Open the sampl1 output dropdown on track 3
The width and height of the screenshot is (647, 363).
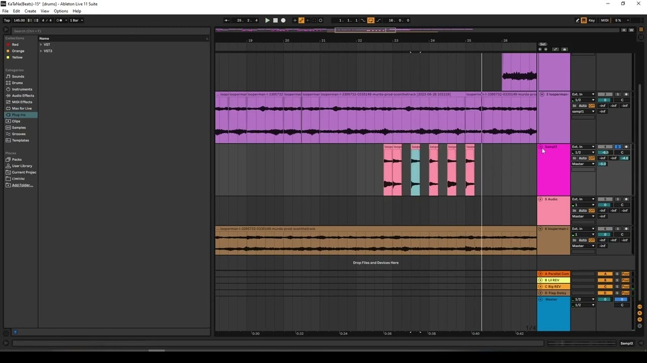pyautogui.click(x=583, y=112)
